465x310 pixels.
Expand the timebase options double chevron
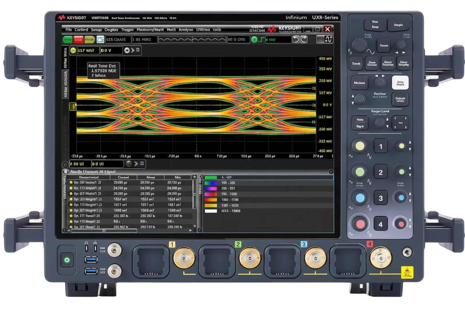point(136,164)
